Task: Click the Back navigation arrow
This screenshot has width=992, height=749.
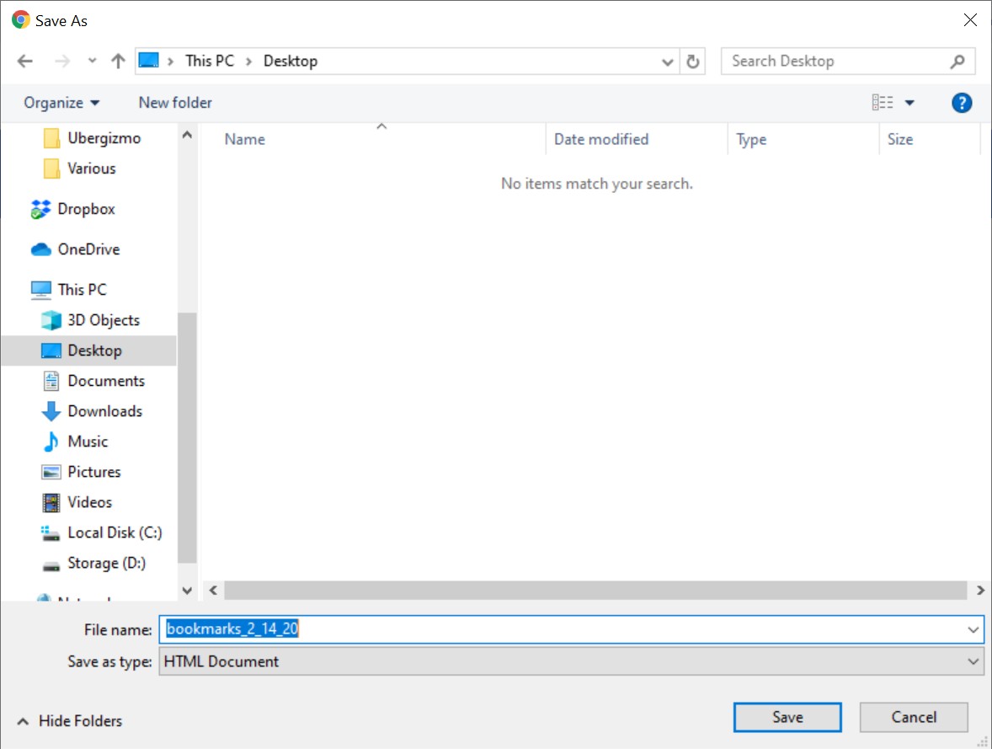Action: (x=25, y=61)
